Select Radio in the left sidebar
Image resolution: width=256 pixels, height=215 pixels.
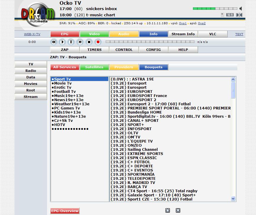[x=31, y=71]
